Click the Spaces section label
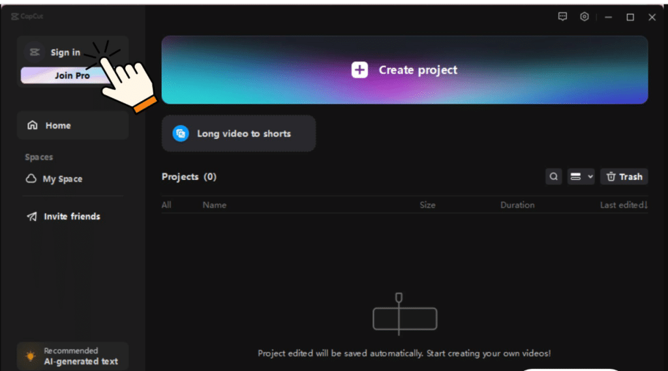Viewport: 668px width, 371px height. 38,157
